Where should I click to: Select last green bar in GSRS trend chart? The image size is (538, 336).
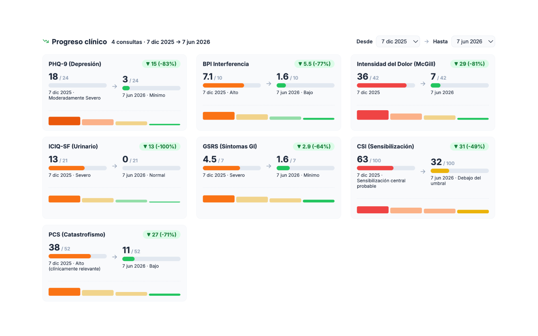point(319,201)
